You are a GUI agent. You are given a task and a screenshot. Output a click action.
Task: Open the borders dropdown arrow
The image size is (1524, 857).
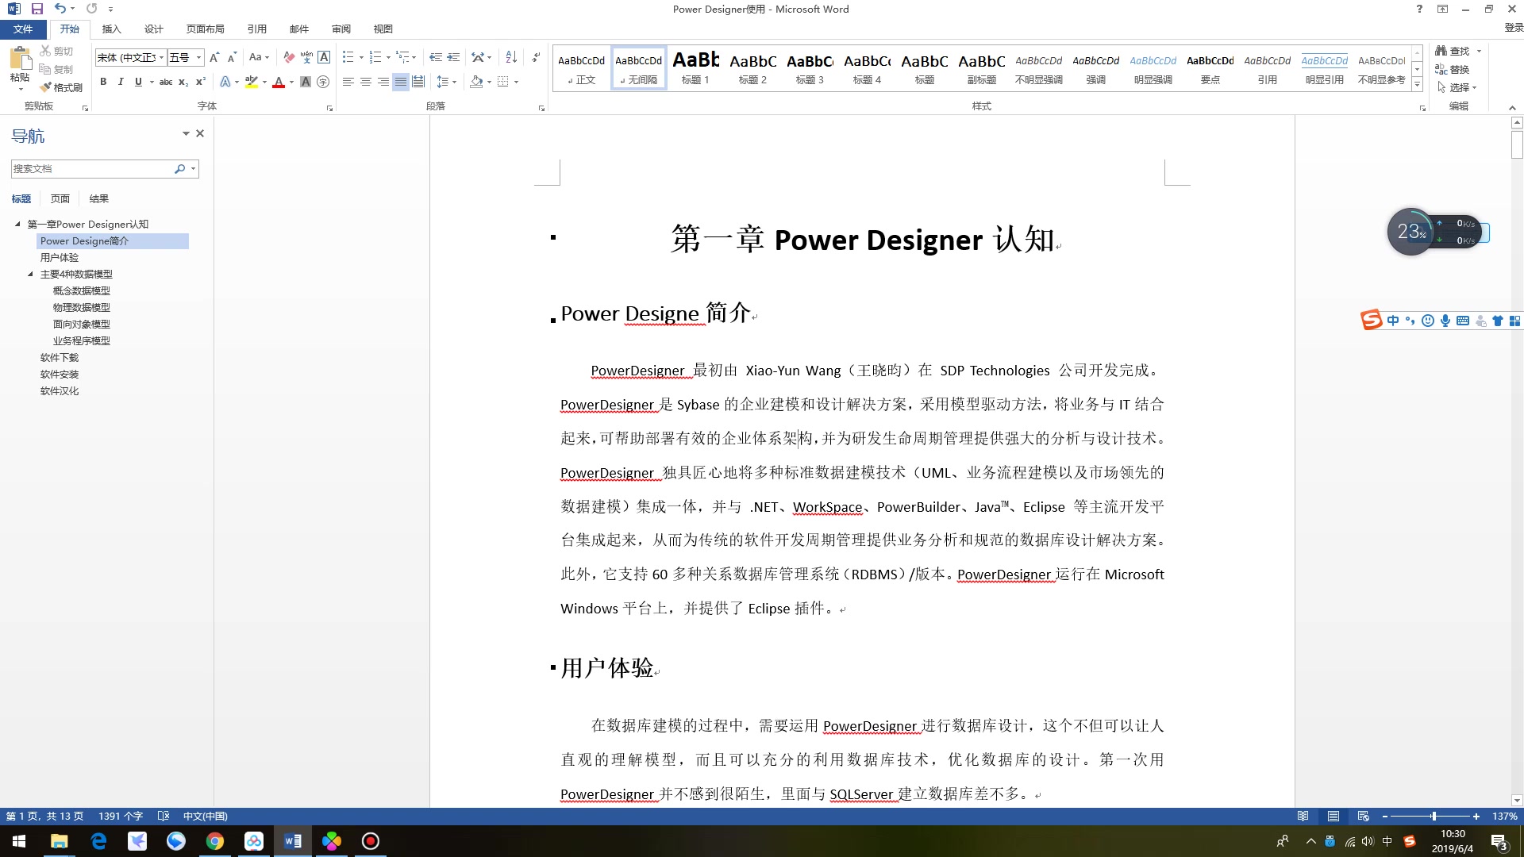pyautogui.click(x=516, y=82)
